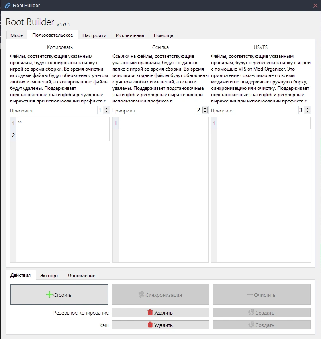Screen dimensions: 321x339
Task: Select the Действия tab
Action: coord(20,275)
